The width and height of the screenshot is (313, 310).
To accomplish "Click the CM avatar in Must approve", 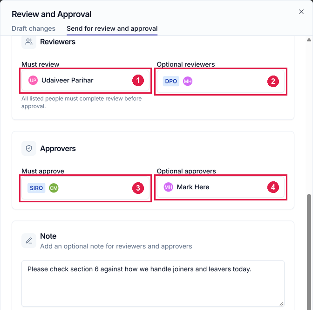I will point(54,188).
